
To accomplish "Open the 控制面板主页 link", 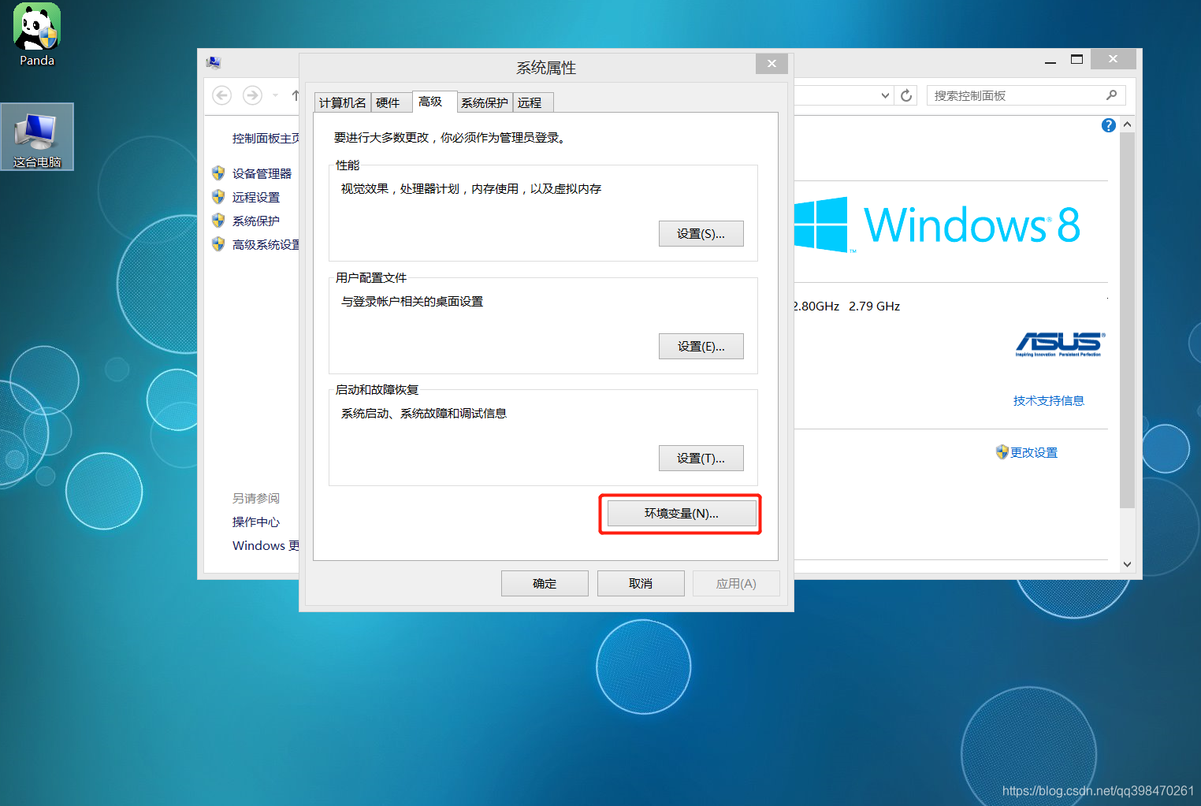I will (x=266, y=138).
